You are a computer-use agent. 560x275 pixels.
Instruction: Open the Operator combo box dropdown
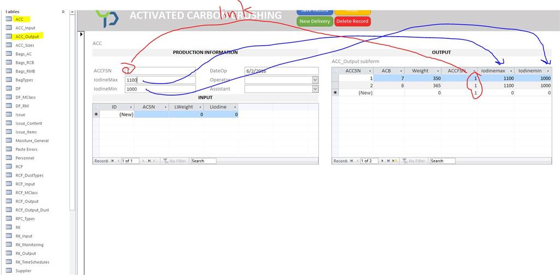coord(315,80)
